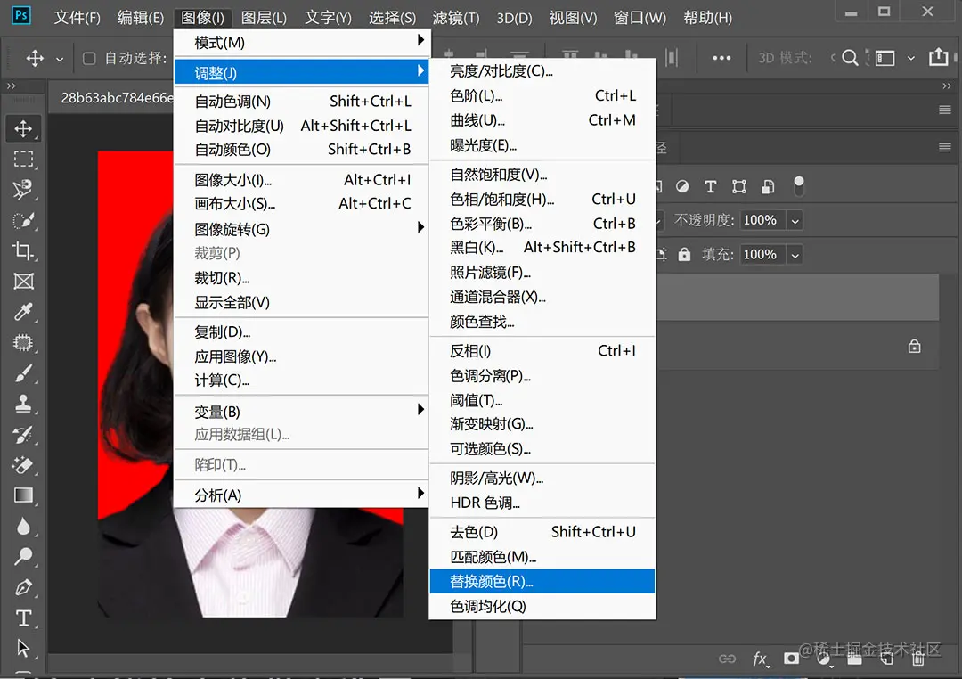Select the Spot Healing Brush tool

click(x=23, y=342)
